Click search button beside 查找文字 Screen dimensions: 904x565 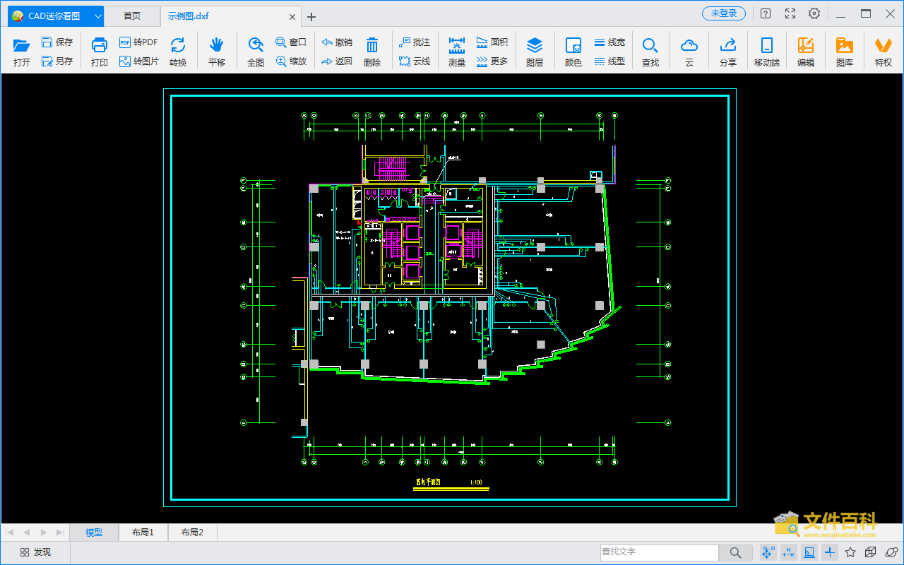tap(736, 552)
